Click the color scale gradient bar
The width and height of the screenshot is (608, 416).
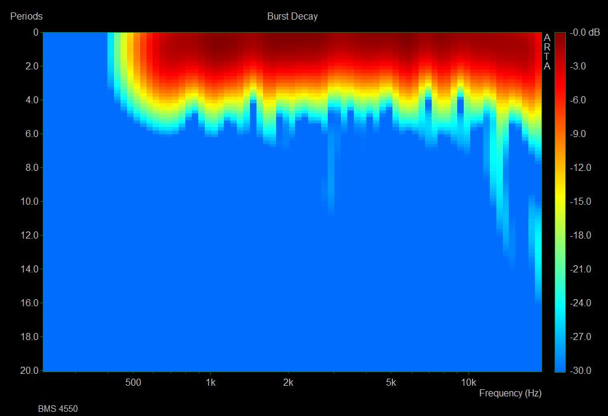tap(560, 202)
